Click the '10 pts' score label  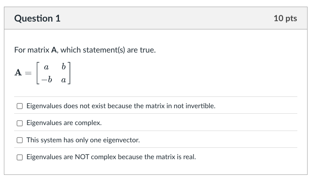click(285, 18)
